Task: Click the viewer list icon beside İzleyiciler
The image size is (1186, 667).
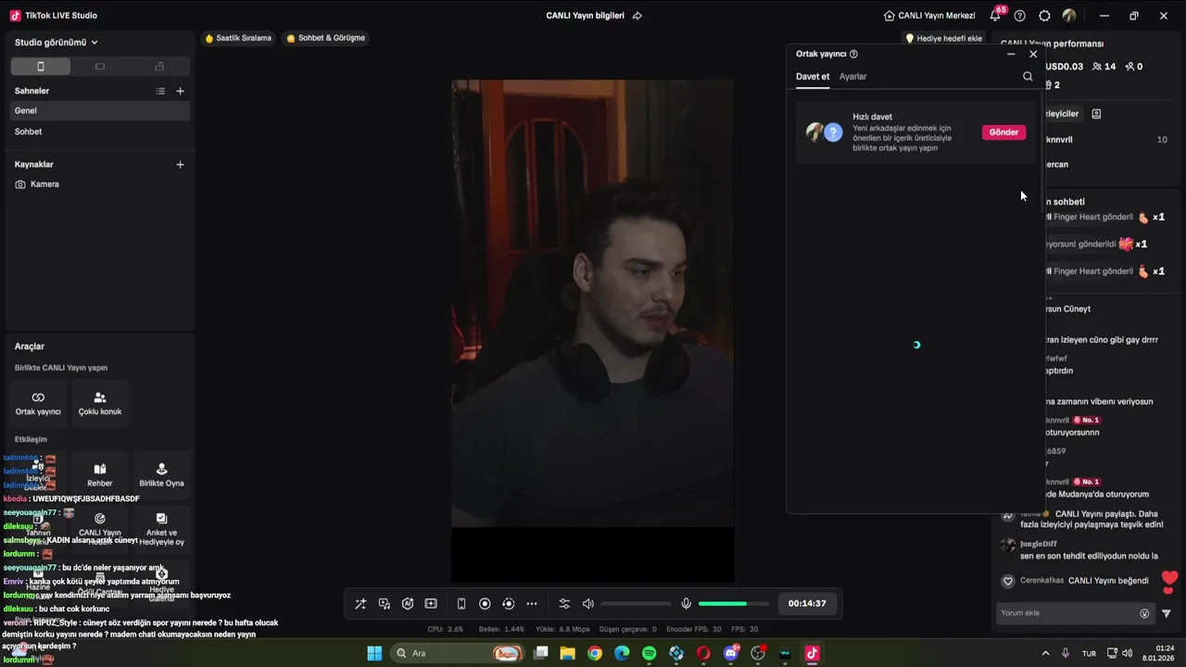Action: tap(1096, 114)
